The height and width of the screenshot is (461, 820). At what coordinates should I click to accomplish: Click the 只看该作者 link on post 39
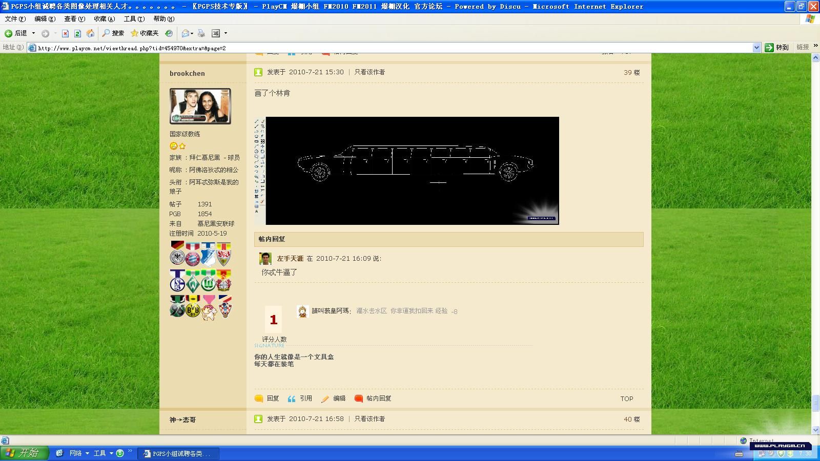pyautogui.click(x=370, y=72)
